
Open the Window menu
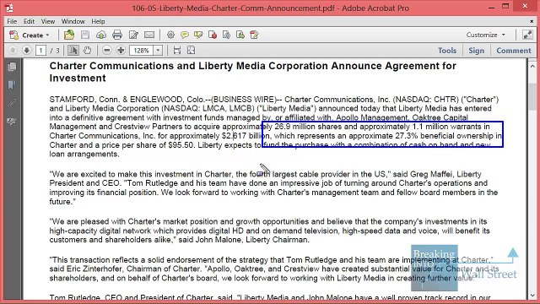pos(73,21)
